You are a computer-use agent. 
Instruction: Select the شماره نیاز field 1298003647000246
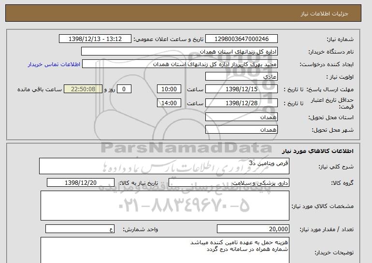(241, 39)
